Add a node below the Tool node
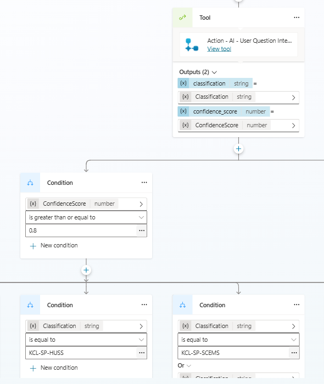Viewport: 324px width, 384px height. pyautogui.click(x=238, y=149)
